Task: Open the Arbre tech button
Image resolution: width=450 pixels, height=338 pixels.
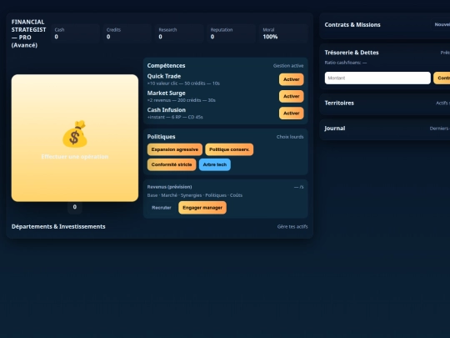Action: 215,164
